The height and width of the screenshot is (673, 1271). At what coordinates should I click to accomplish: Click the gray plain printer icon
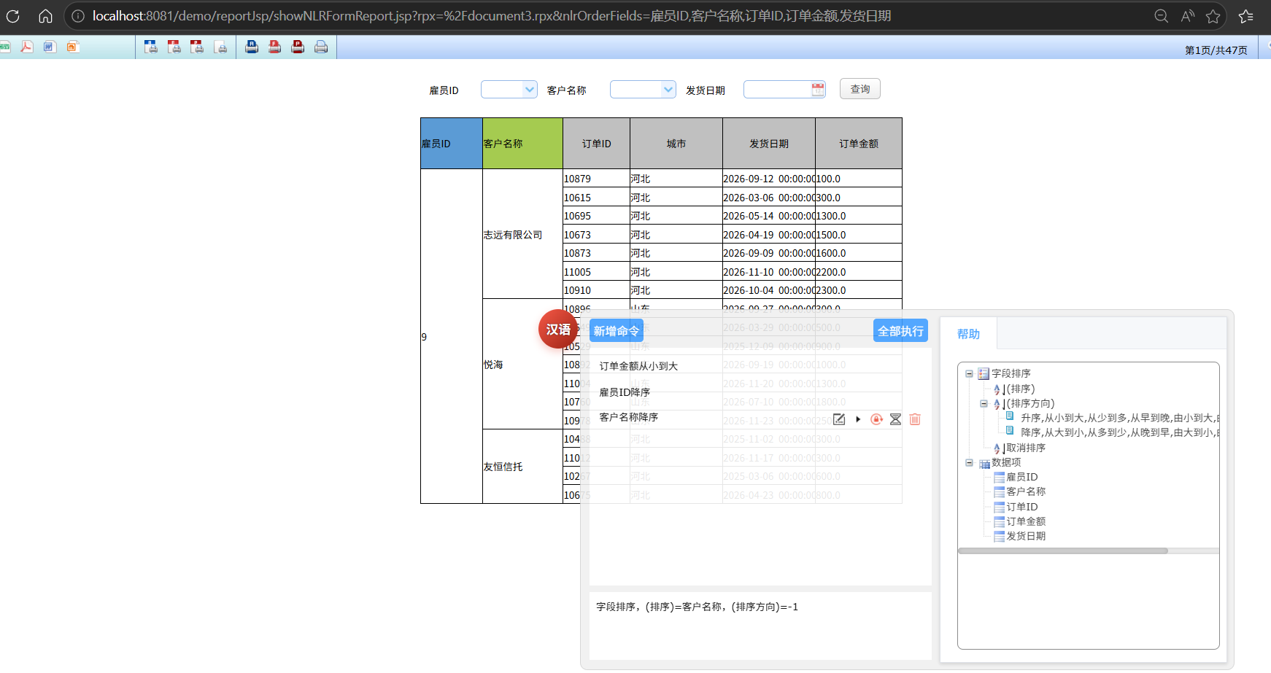[320, 47]
